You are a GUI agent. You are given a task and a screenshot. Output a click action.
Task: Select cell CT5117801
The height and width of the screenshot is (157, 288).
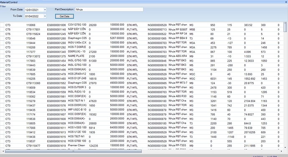click(33, 29)
